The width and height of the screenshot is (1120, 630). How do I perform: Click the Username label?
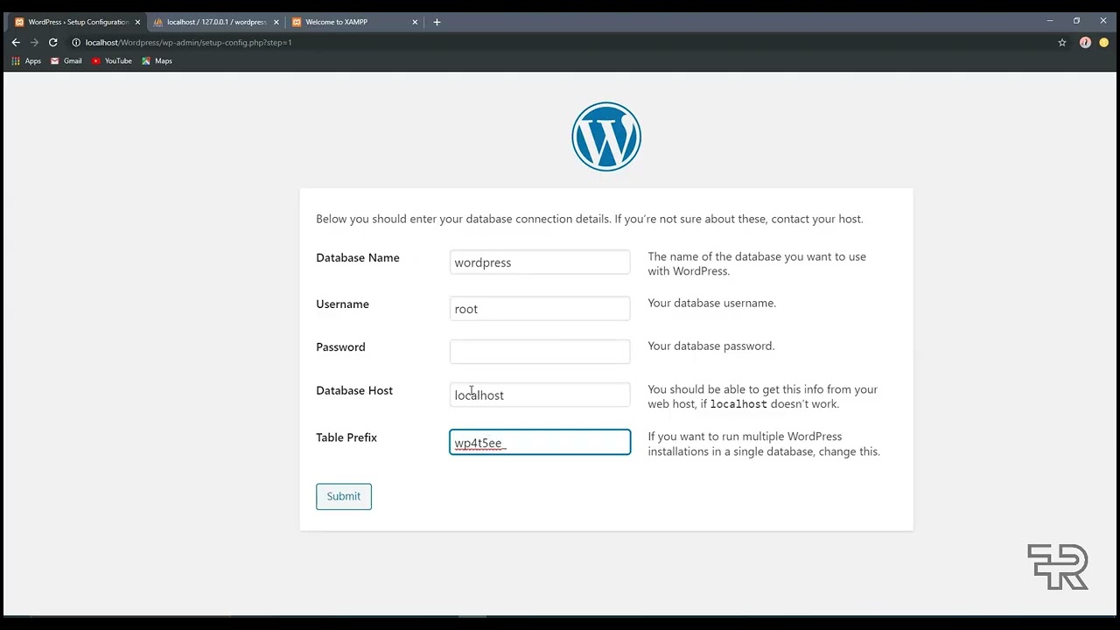pos(342,304)
